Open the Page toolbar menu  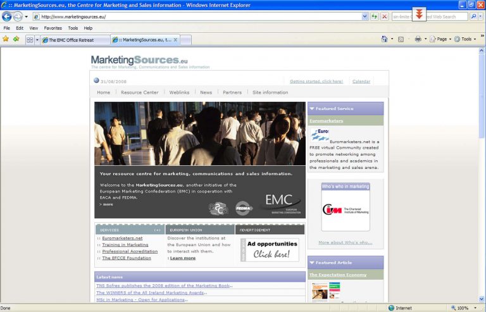coord(440,39)
